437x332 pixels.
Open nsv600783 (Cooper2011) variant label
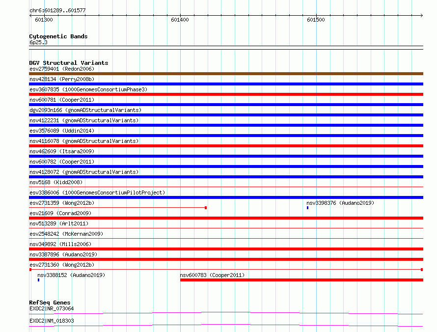(x=212, y=275)
